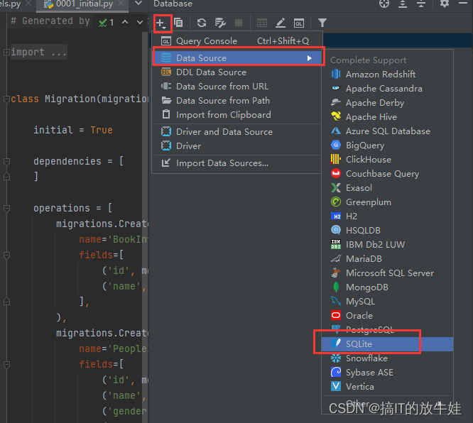Select SQLite data source
Screen dimensions: 473x423
pyautogui.click(x=388, y=344)
